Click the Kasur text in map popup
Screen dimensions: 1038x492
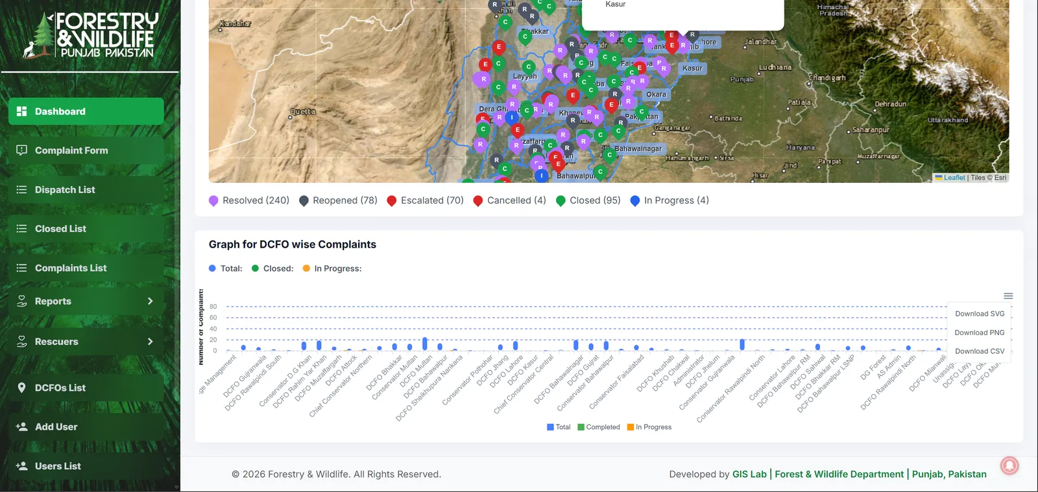click(616, 5)
